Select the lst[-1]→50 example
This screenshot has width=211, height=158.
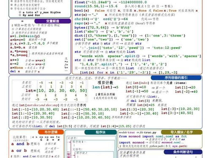pos(137,91)
